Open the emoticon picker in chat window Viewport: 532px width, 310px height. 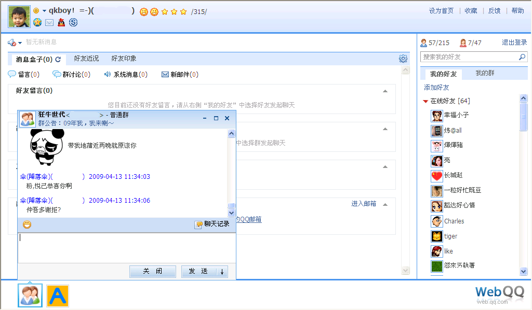(27, 224)
